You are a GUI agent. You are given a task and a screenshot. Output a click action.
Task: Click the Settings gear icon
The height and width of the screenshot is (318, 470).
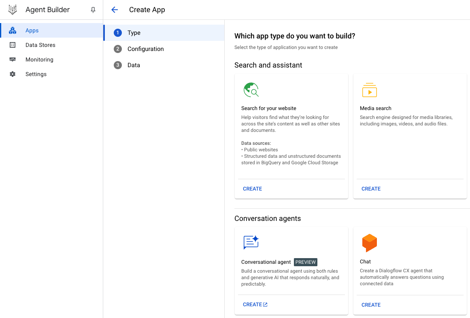[x=13, y=74]
